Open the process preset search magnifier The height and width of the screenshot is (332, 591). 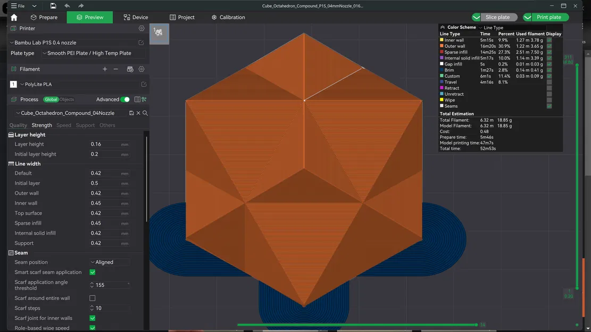pos(145,113)
